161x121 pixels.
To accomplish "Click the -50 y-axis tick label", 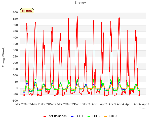I will point(15,94).
